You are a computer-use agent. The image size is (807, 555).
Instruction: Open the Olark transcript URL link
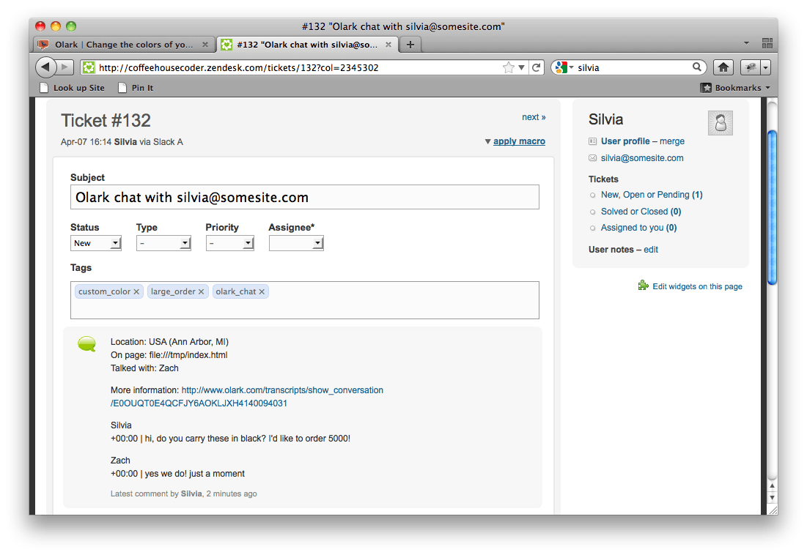[282, 390]
